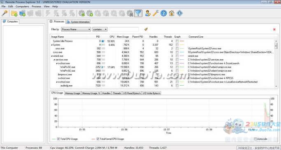Click the add folder toolbar icon
Viewport: 281px width, 150px height.
point(14,13)
